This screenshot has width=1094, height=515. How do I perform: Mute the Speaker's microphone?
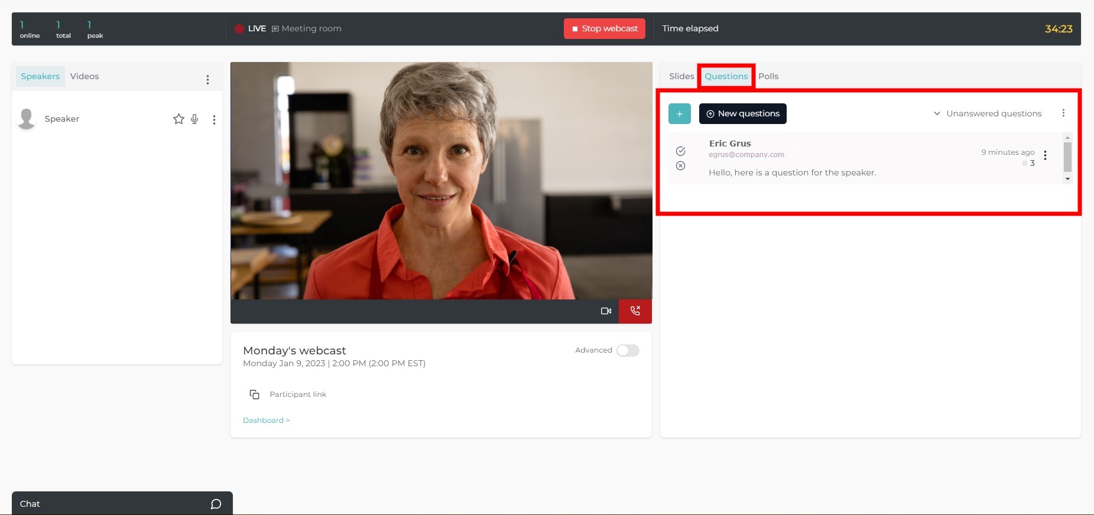[x=194, y=119]
